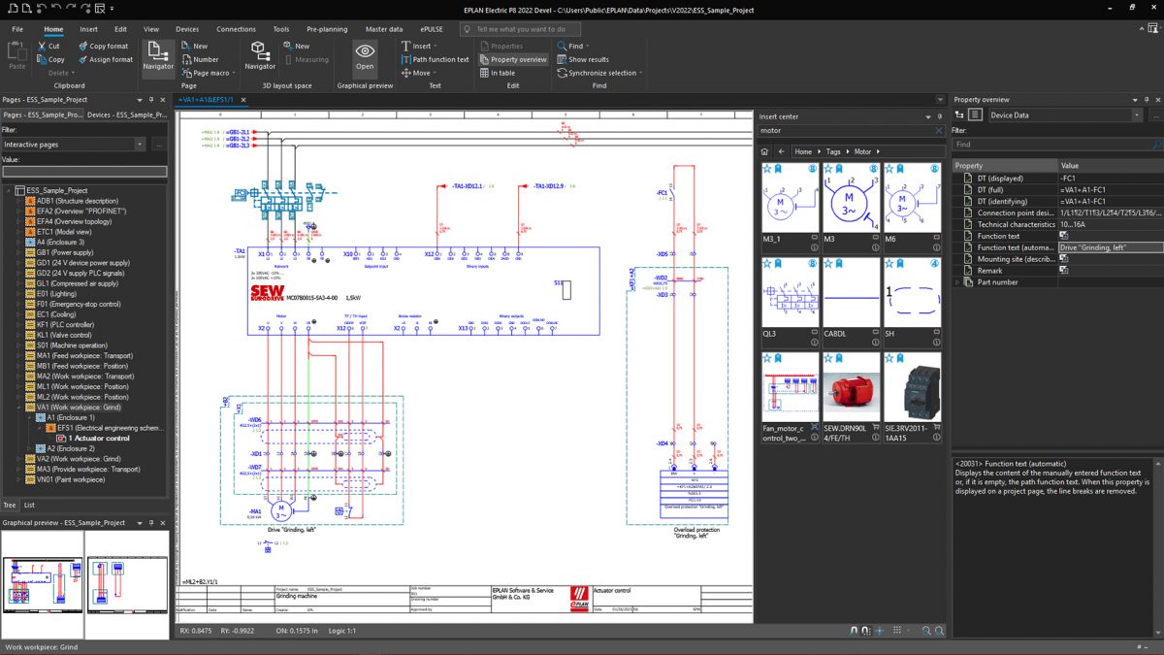Open the Device Data dropdown
This screenshot has height=655, width=1164.
pyautogui.click(x=1137, y=115)
